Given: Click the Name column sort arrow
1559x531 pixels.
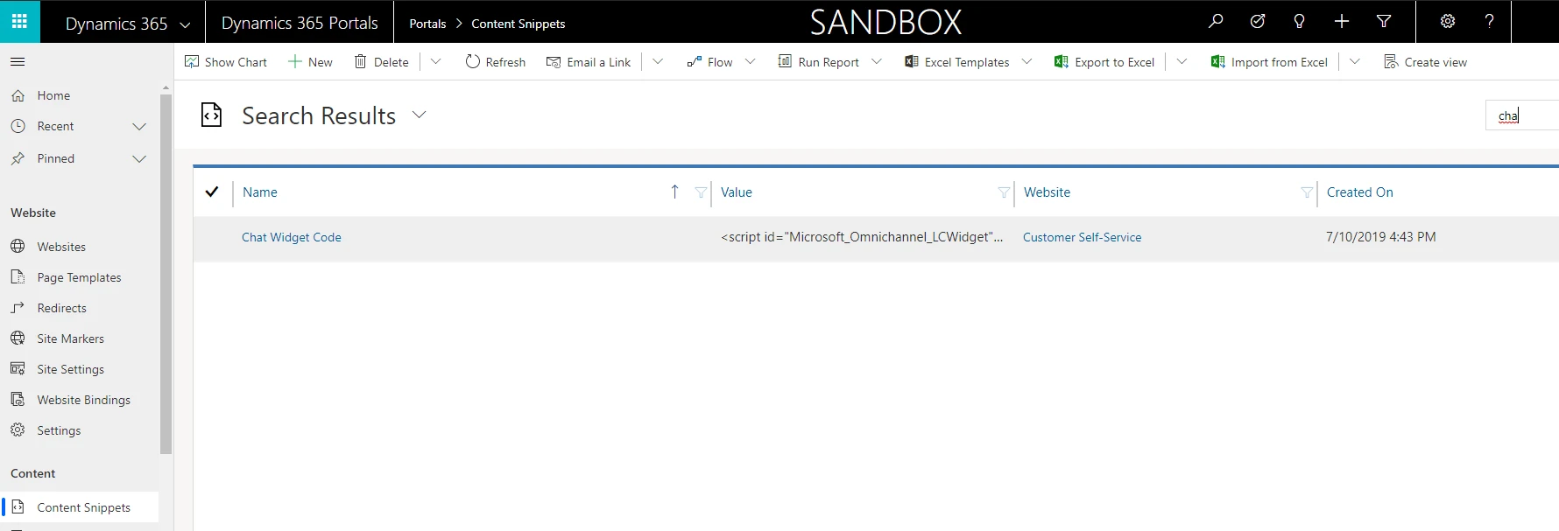Looking at the screenshot, I should 674,192.
